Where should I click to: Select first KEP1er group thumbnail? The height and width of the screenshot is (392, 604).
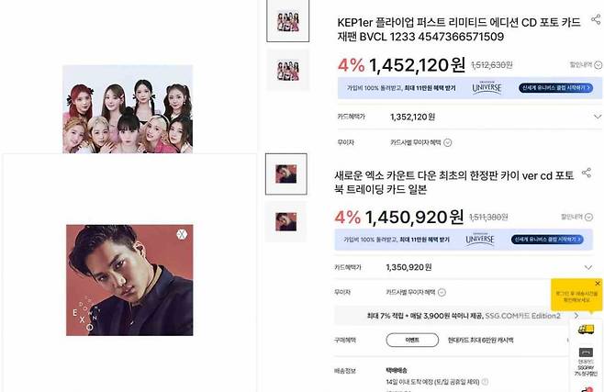coord(287,21)
